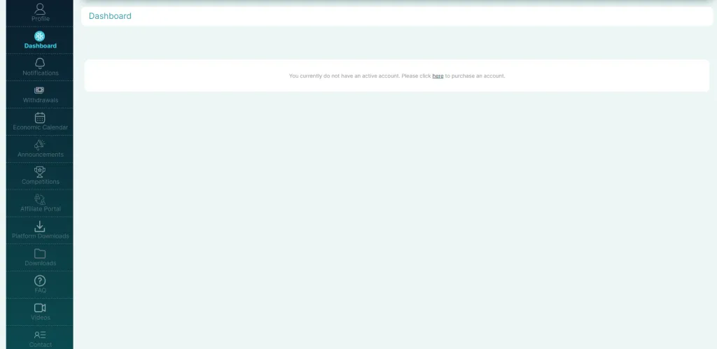Image resolution: width=717 pixels, height=349 pixels.
Task: Click the Profile person icon
Action: [40, 8]
